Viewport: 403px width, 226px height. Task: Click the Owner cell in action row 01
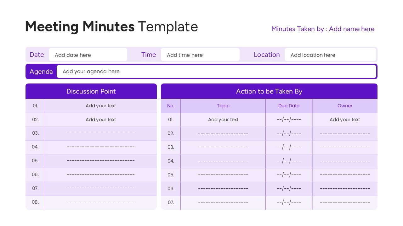point(345,120)
